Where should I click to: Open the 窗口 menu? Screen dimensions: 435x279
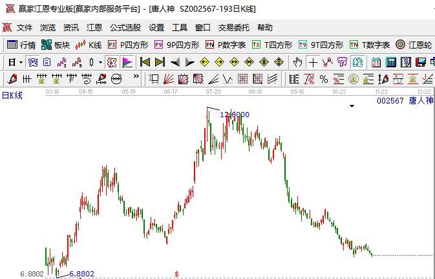[203, 27]
